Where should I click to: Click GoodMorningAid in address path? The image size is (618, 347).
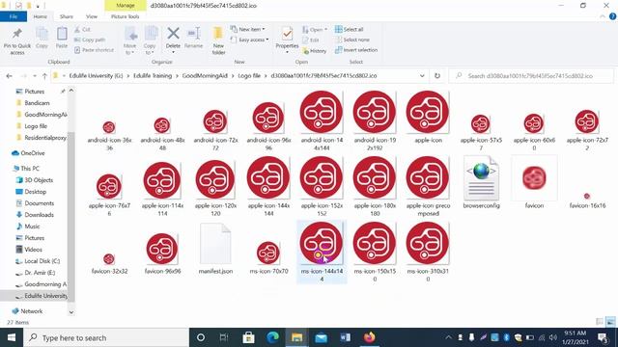pos(205,76)
